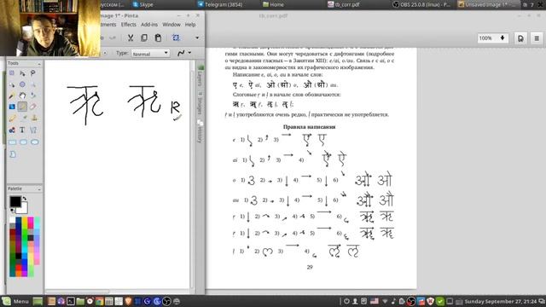
Task: Switch to the History side tab
Action: point(200,131)
